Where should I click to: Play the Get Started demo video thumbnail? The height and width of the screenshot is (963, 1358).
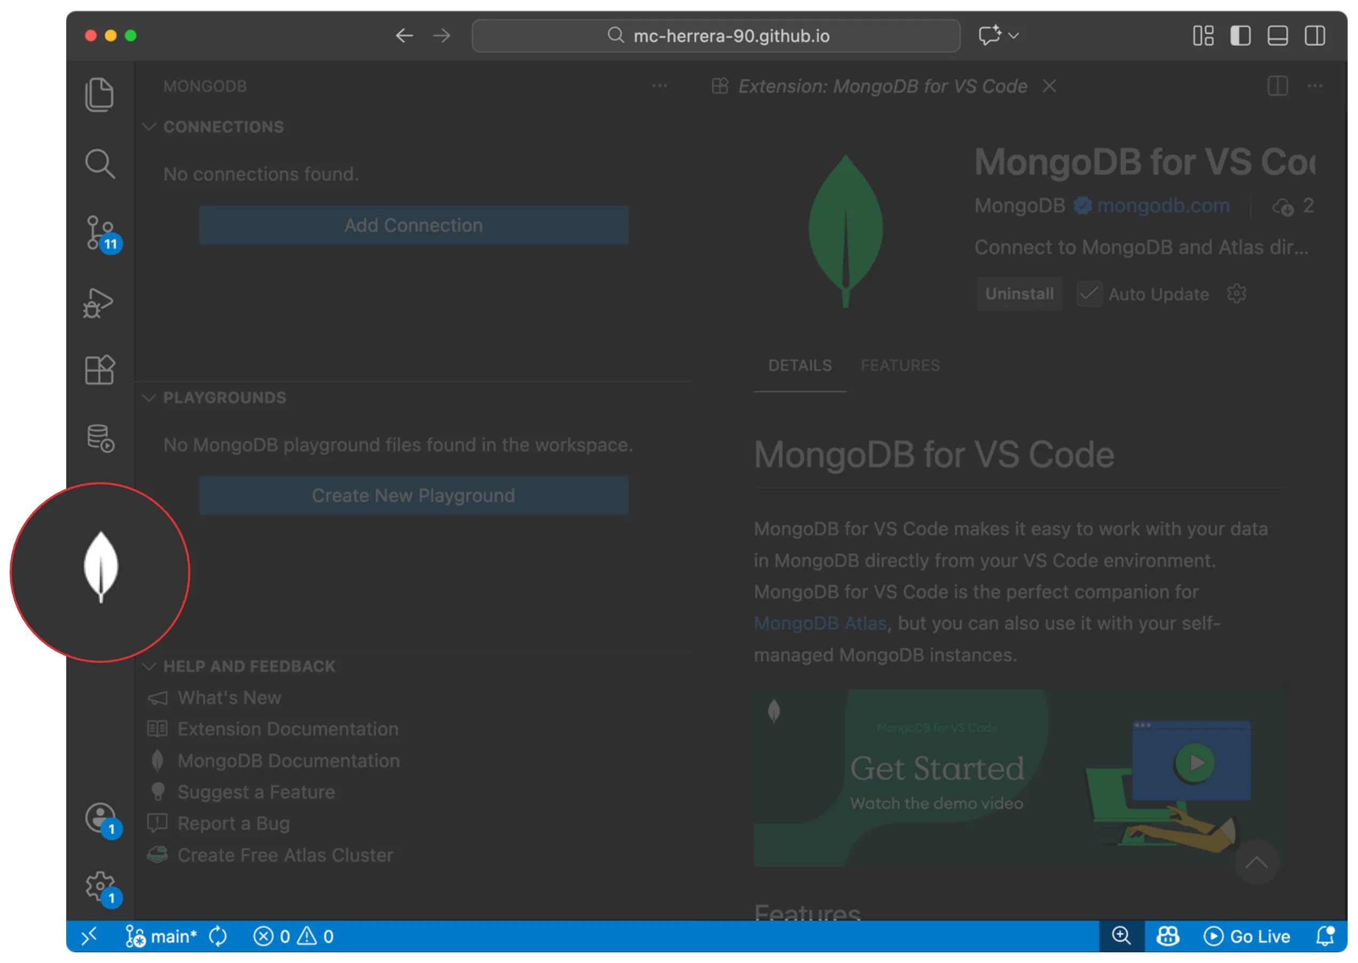tap(1194, 763)
